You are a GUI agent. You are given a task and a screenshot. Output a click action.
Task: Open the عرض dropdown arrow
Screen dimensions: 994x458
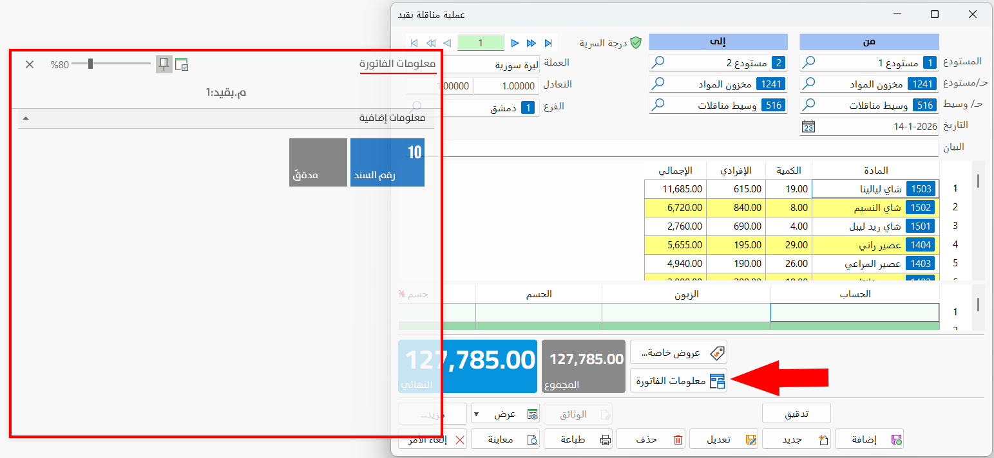[x=476, y=414]
